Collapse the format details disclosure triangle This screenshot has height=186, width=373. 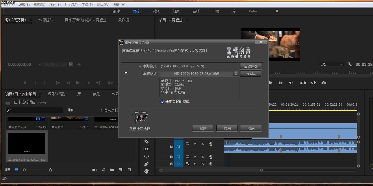(x=126, y=73)
